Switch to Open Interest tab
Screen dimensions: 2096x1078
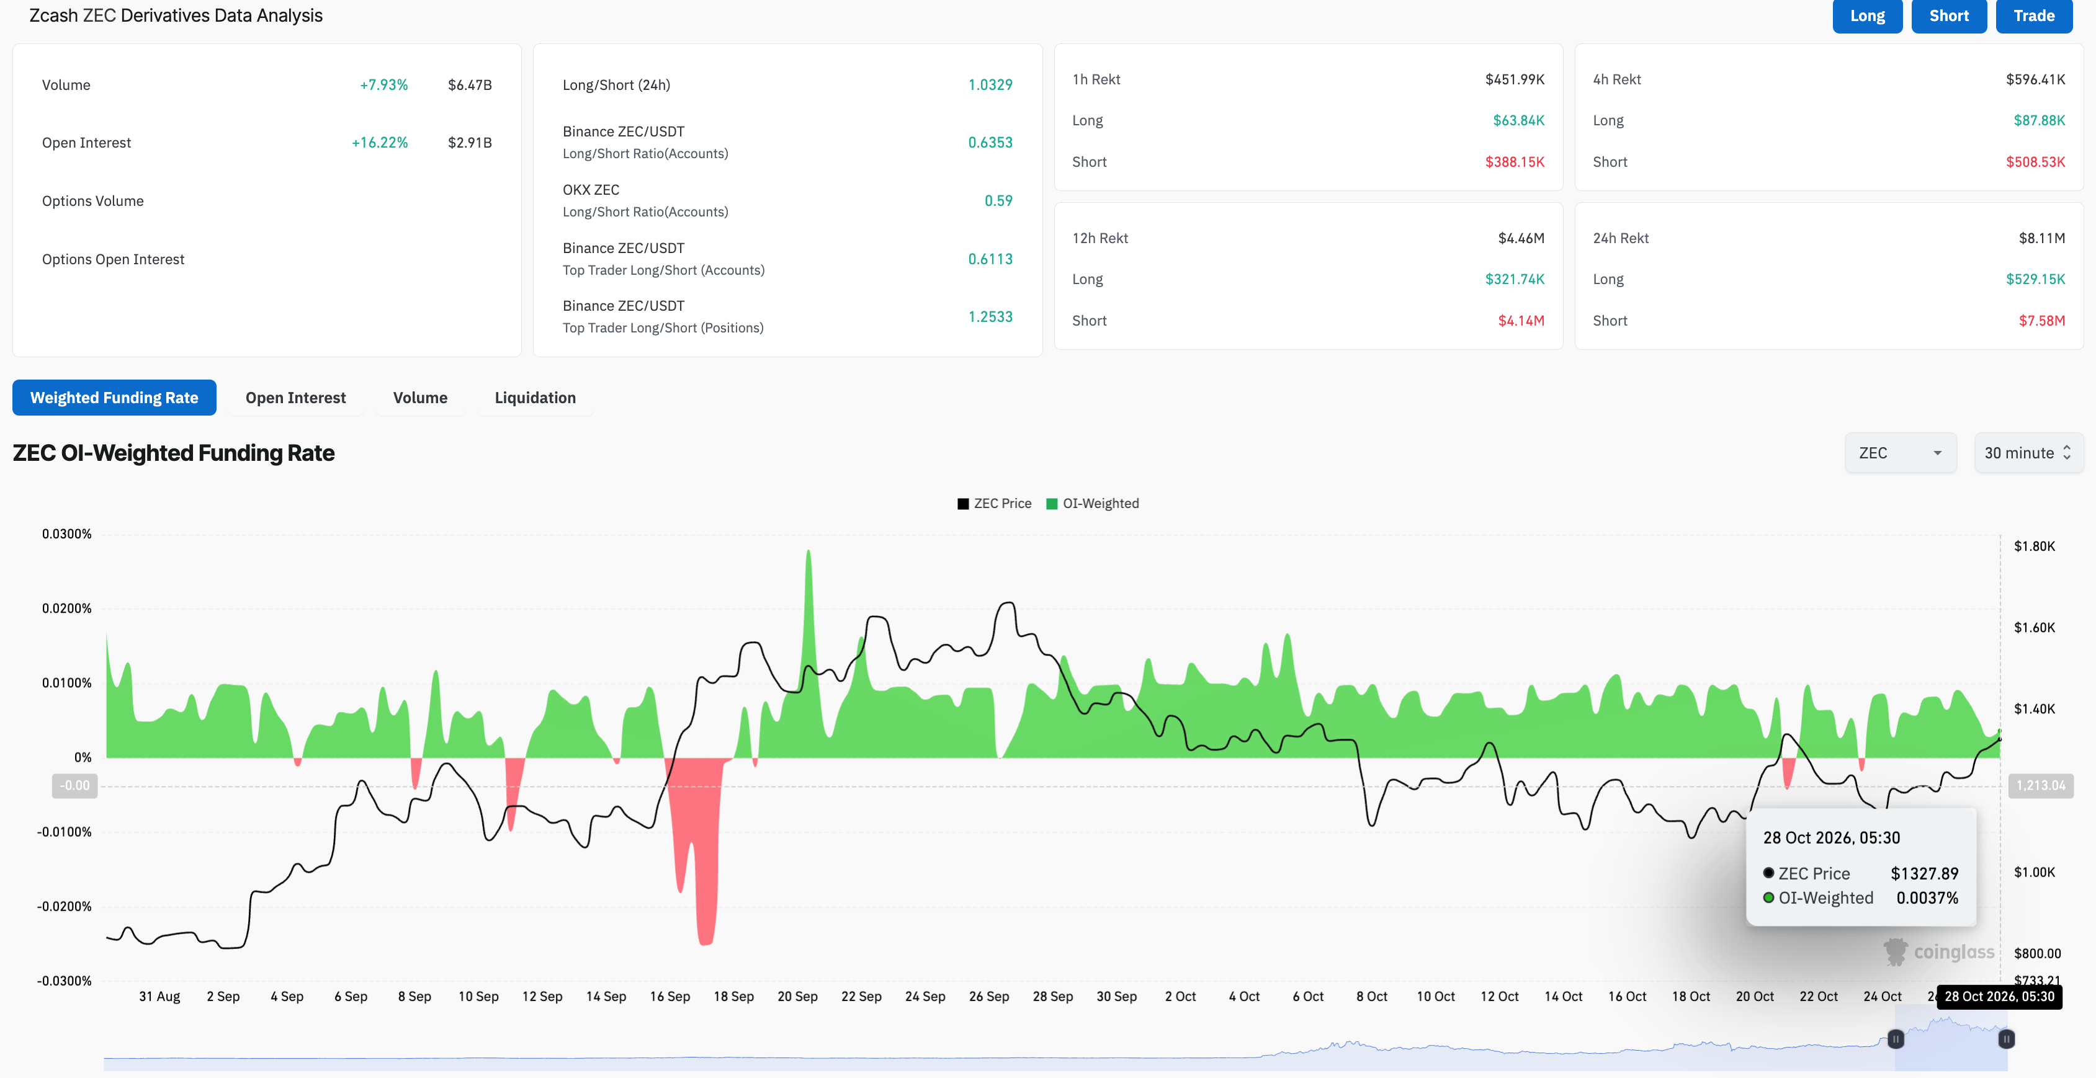[295, 398]
